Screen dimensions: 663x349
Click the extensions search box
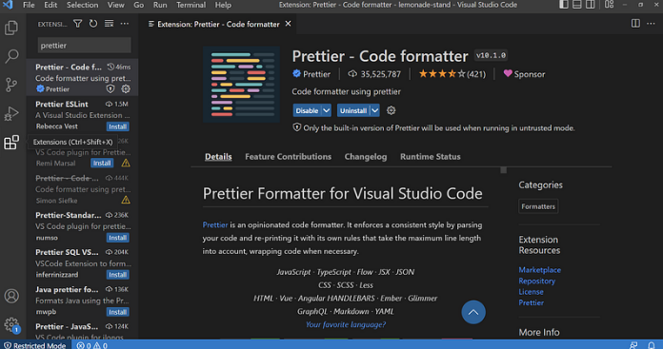coord(84,45)
